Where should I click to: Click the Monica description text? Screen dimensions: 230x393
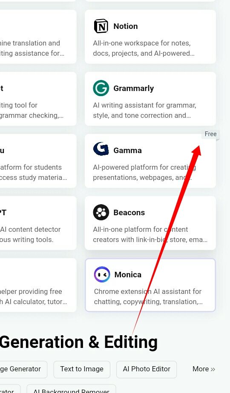click(x=148, y=296)
